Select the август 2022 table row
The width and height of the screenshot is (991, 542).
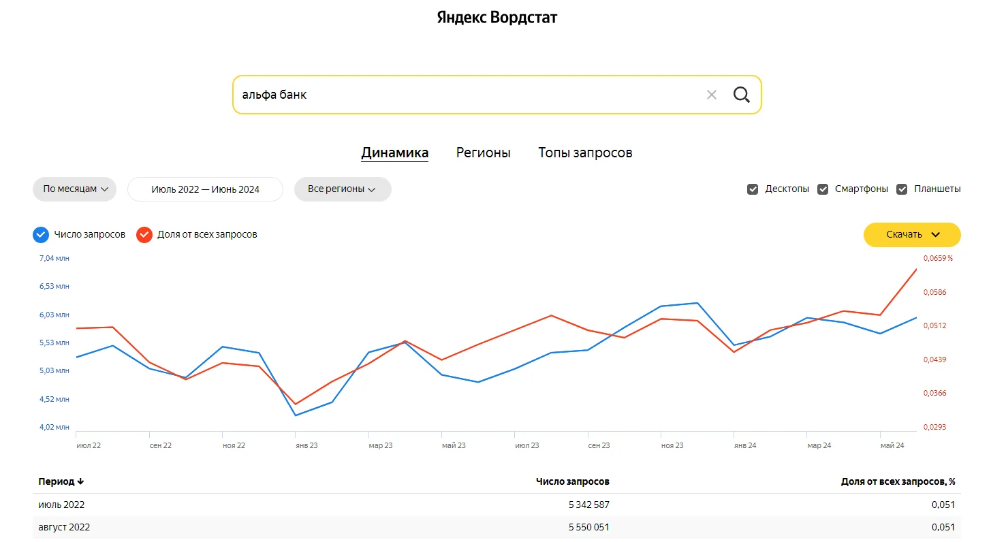pos(497,528)
